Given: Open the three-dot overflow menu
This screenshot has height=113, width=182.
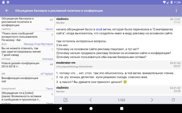Looking at the screenshot, I should pyautogui.click(x=176, y=11).
